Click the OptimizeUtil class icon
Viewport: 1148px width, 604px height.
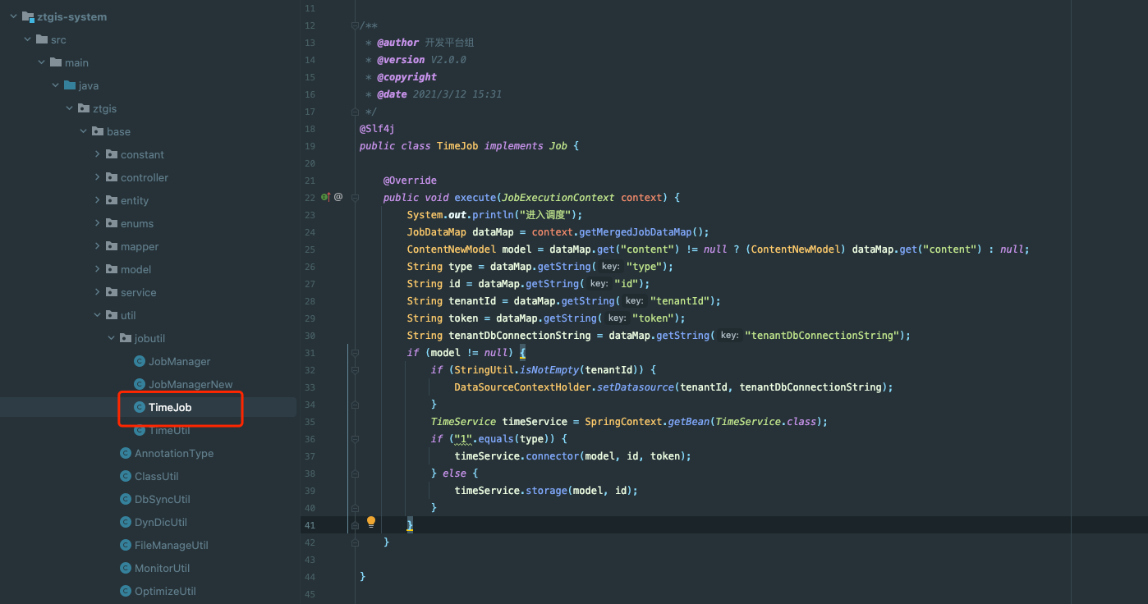coord(126,592)
